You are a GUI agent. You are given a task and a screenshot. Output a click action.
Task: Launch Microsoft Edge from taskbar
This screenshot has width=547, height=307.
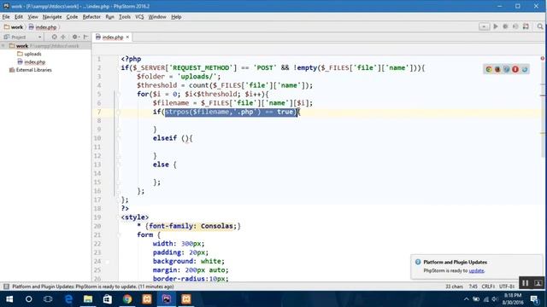[68, 299]
